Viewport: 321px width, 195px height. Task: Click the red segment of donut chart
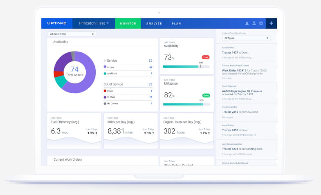(x=58, y=74)
